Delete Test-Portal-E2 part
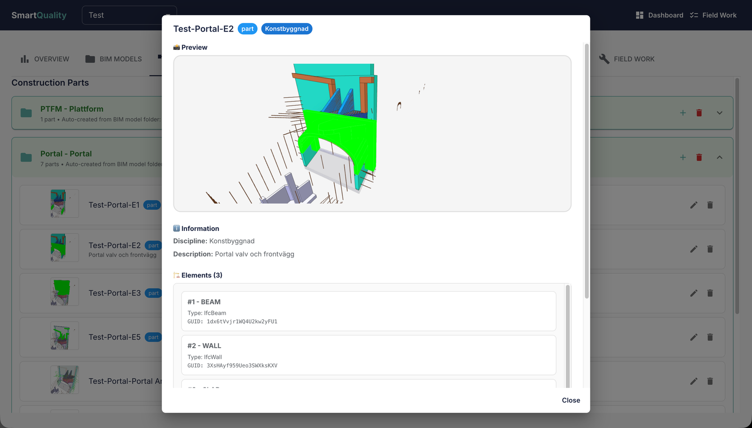 [710, 249]
